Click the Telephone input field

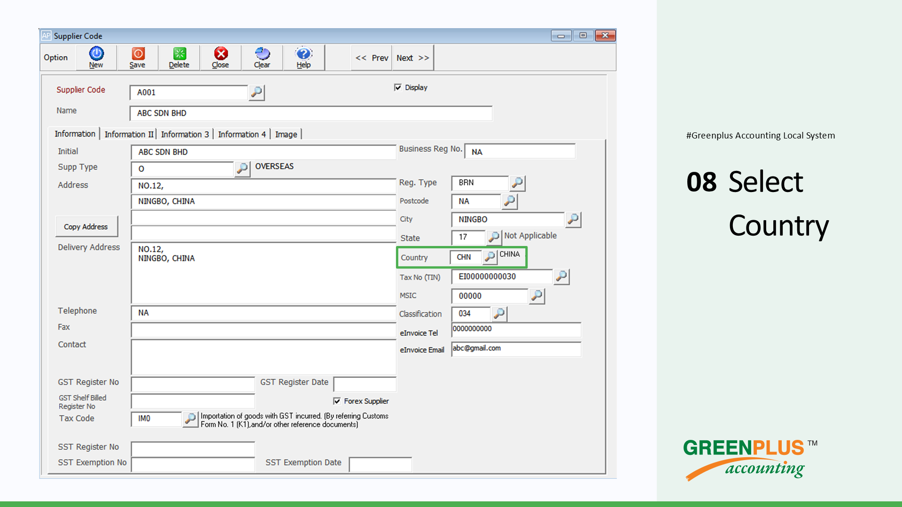click(264, 313)
